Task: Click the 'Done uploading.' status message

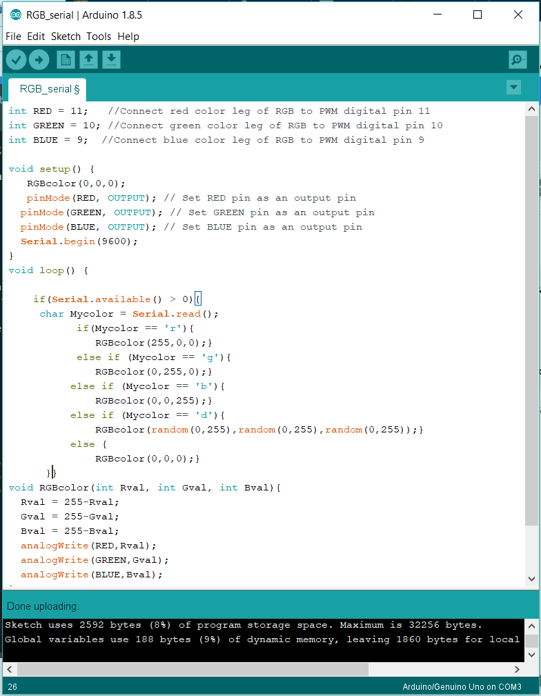Action: pos(43,606)
